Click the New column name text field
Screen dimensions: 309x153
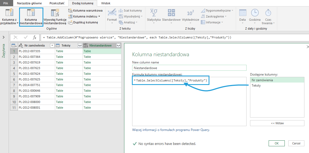[189, 68]
